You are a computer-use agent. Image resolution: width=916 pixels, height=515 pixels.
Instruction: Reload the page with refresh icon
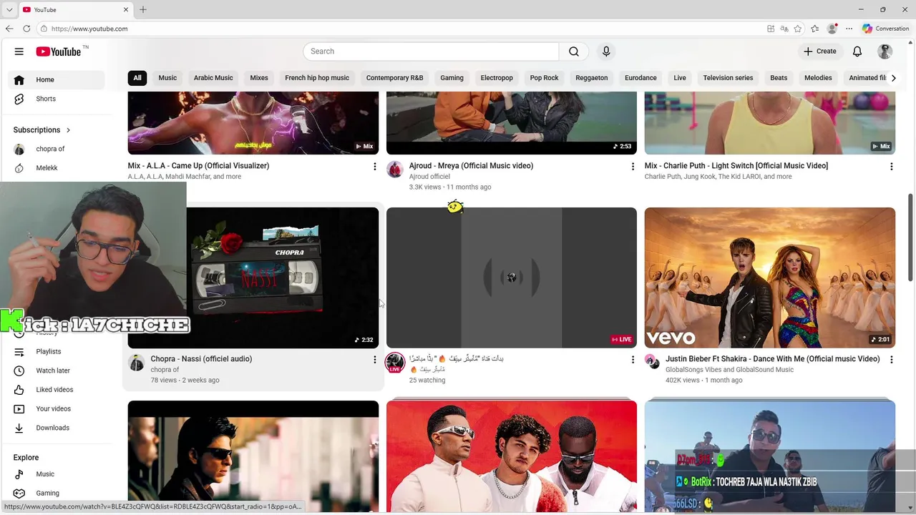[26, 29]
